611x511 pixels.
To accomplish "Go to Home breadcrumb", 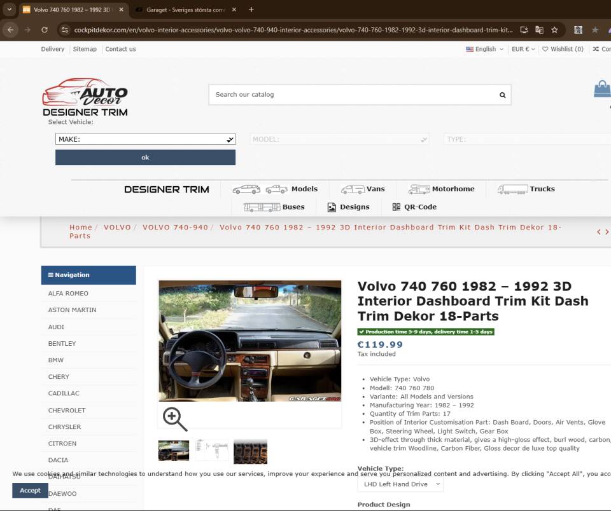I will (81, 228).
